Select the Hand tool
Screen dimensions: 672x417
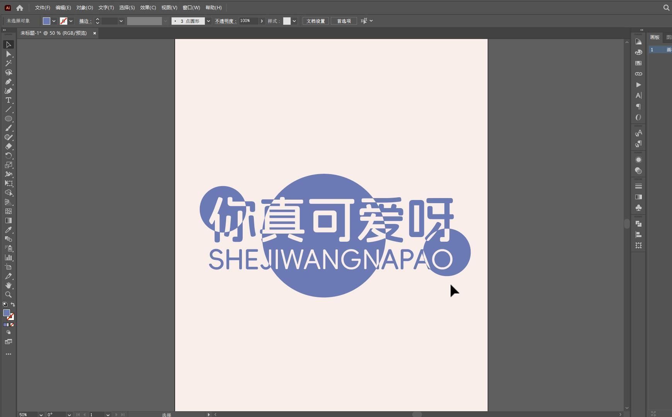[8, 286]
